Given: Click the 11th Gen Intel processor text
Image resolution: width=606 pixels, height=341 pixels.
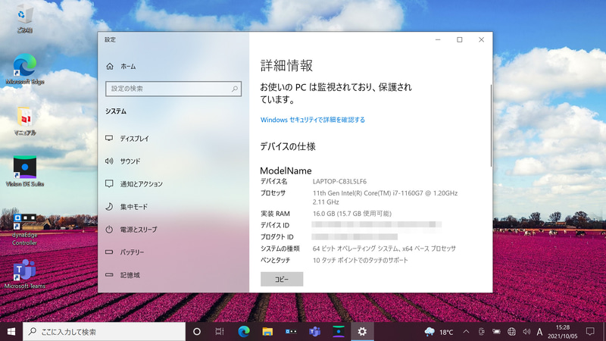Looking at the screenshot, I should click(386, 198).
